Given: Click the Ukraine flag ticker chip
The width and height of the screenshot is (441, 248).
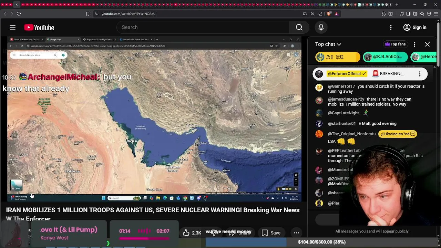Looking at the screenshot, I should [337, 57].
